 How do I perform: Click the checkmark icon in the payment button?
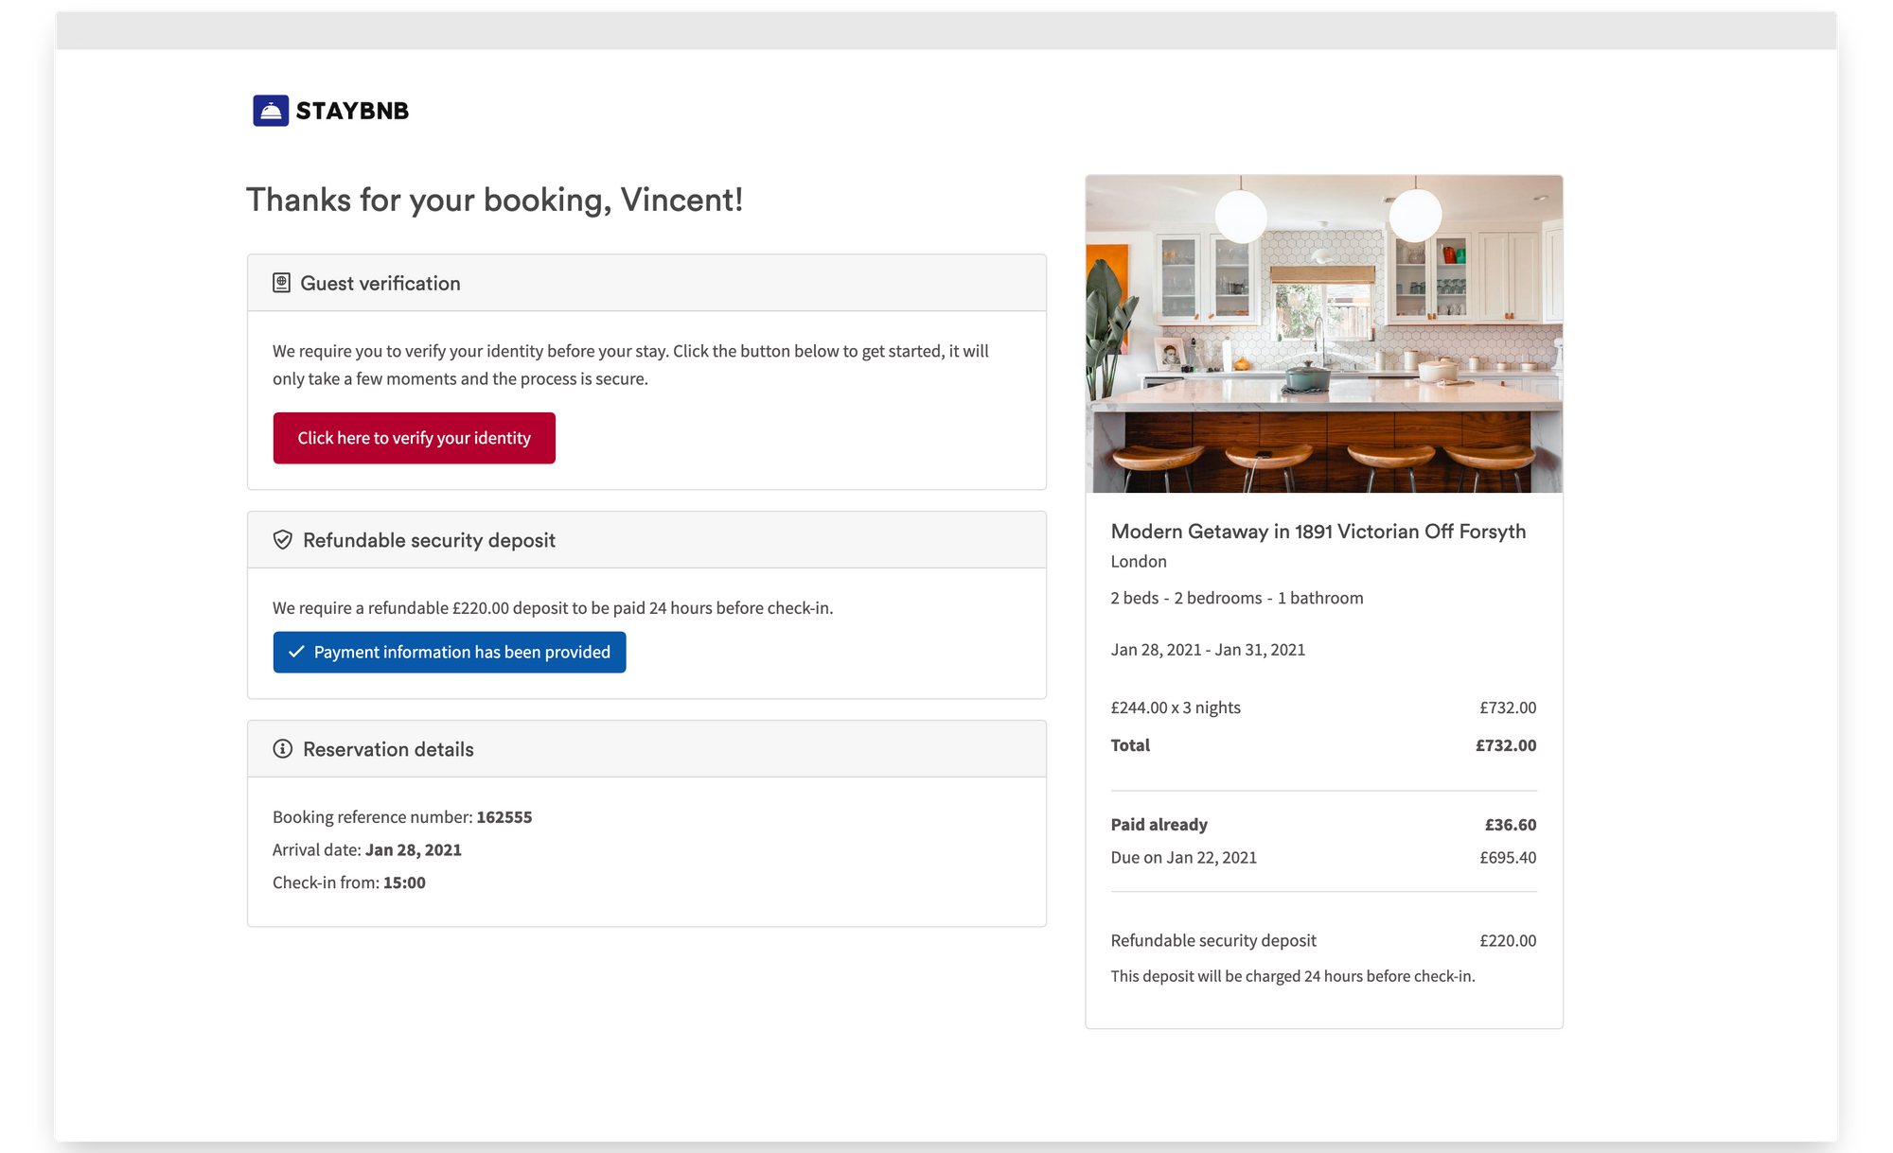point(296,652)
